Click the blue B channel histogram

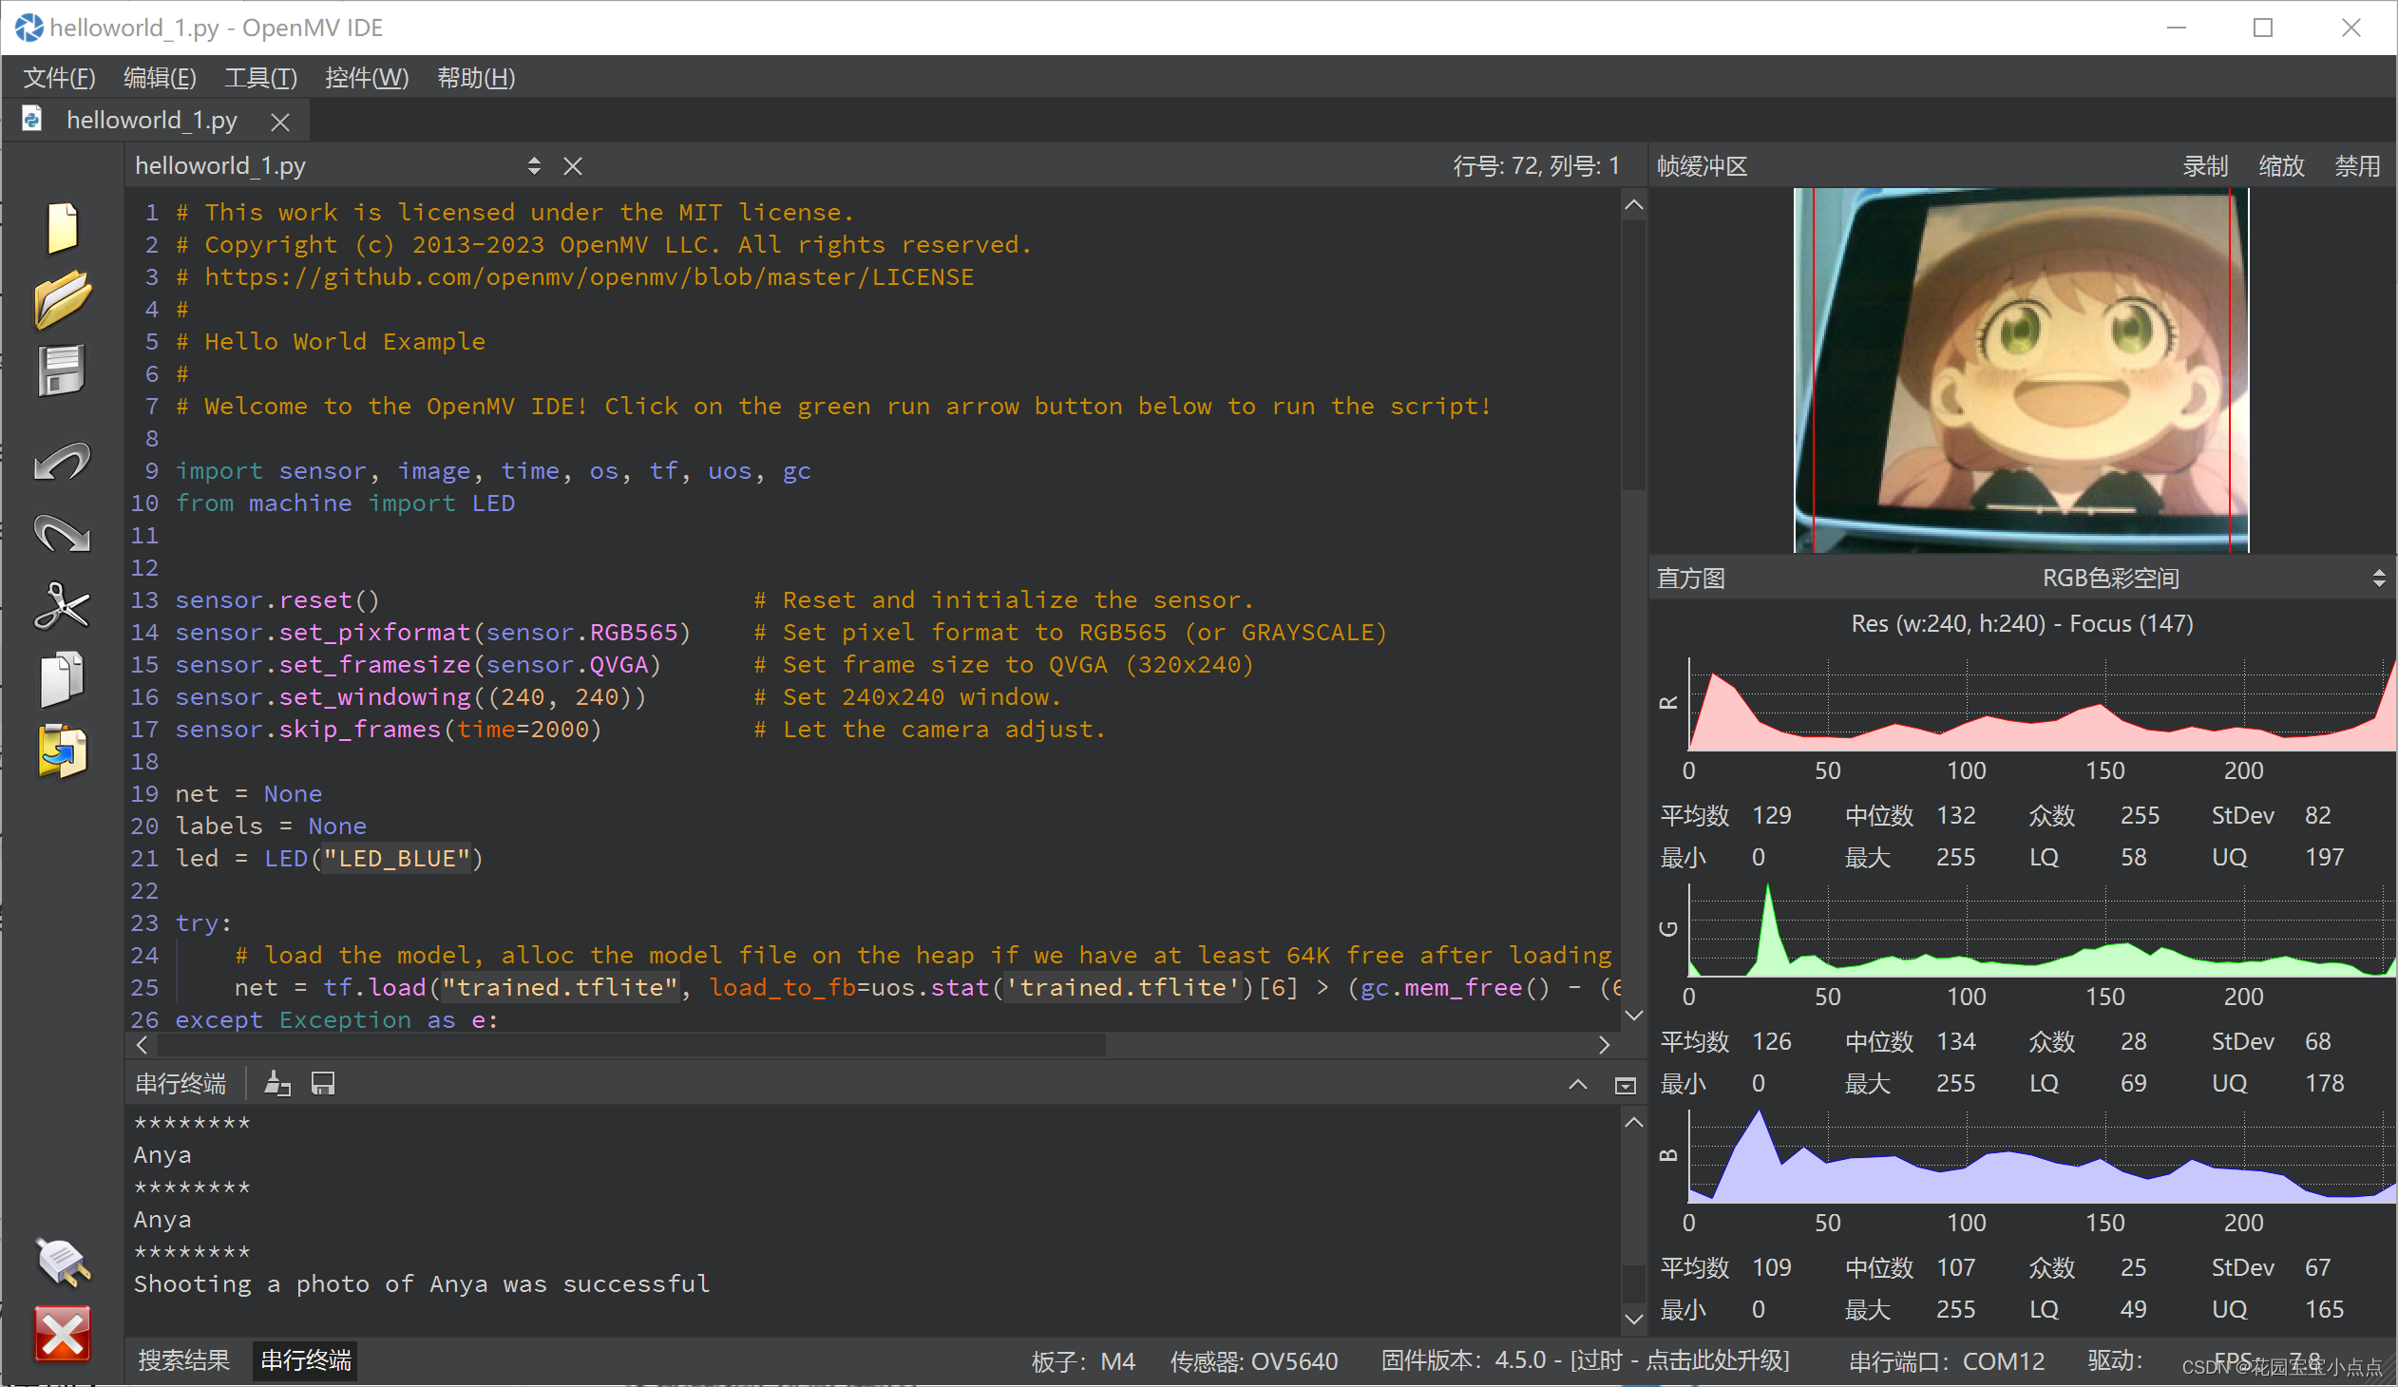coord(2041,1156)
